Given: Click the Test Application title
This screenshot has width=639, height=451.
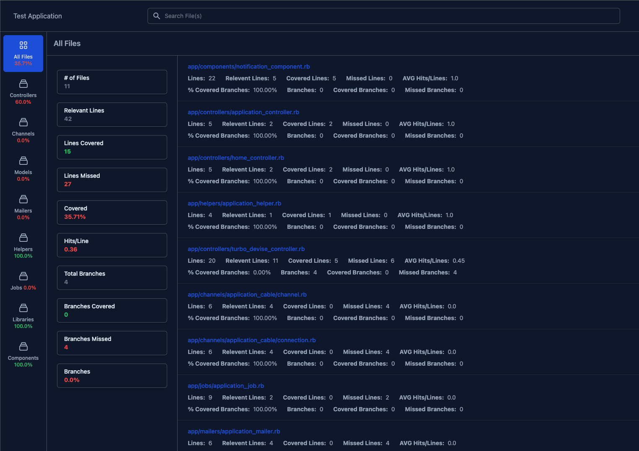Looking at the screenshot, I should (38, 16).
